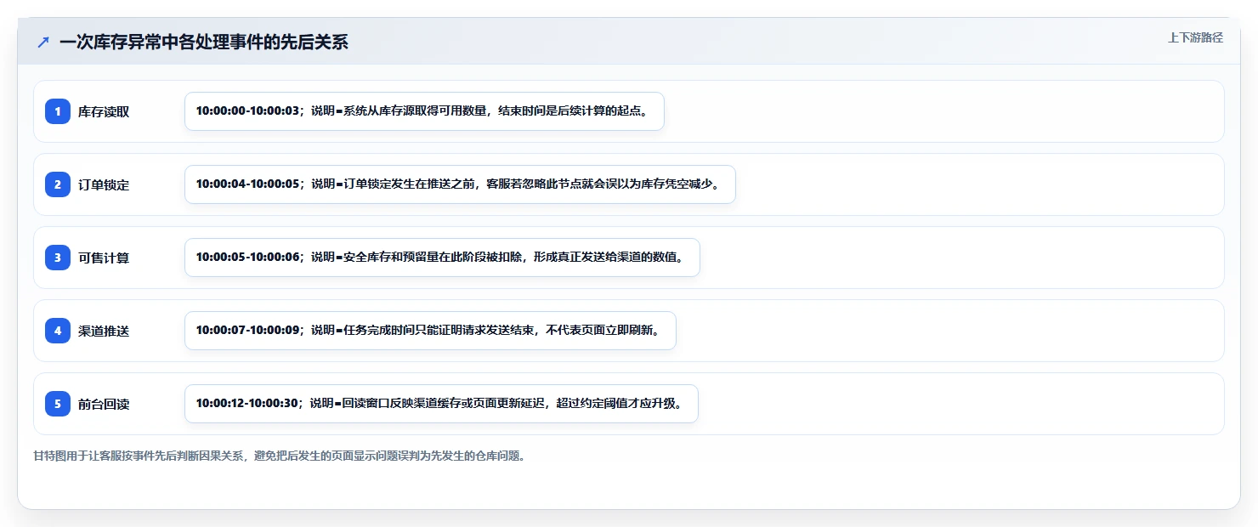Click the 10:00:05-10:00:06 timeline bar

442,258
